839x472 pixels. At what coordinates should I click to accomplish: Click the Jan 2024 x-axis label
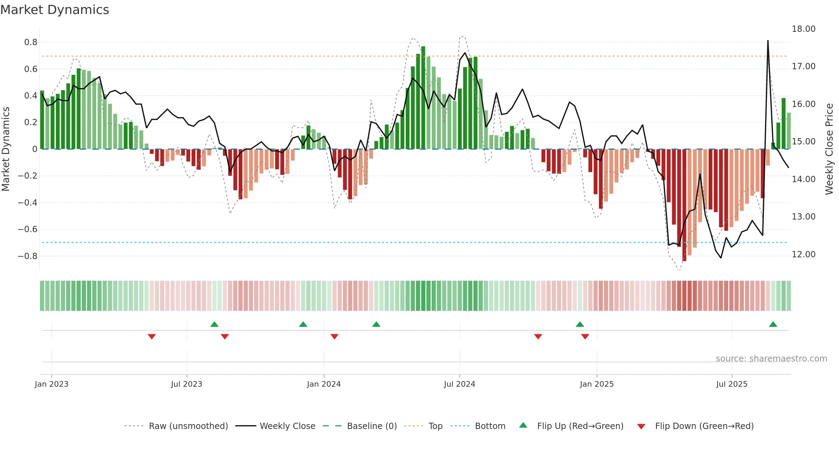tap(324, 384)
